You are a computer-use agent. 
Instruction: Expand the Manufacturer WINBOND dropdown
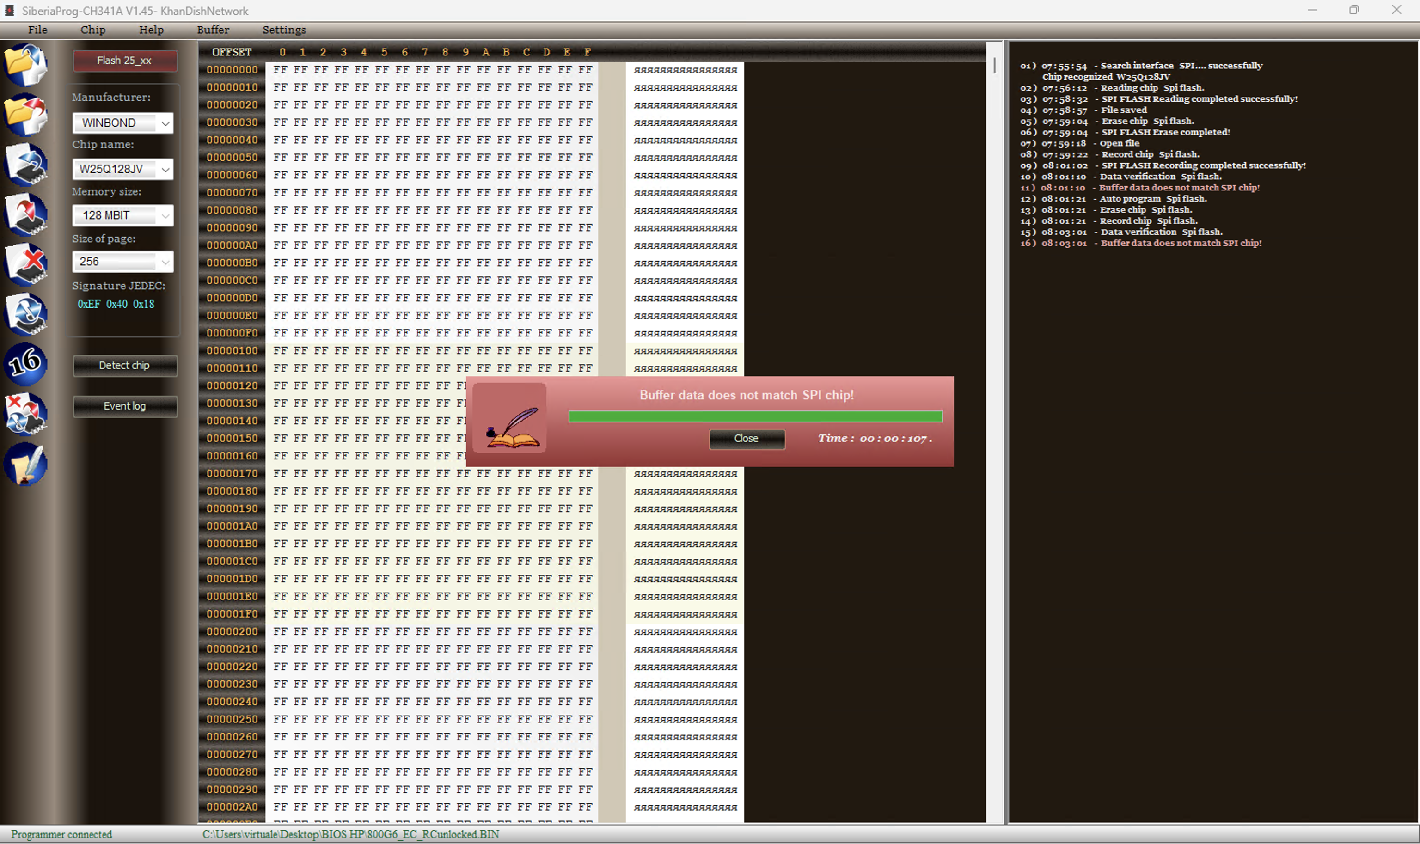165,123
